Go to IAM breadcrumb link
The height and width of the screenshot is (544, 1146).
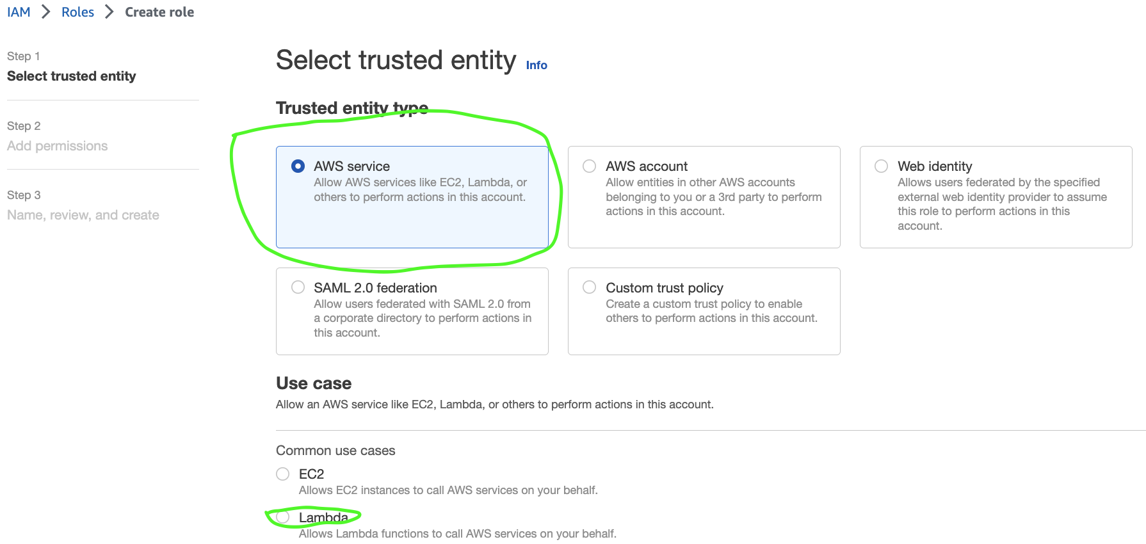[x=19, y=12]
